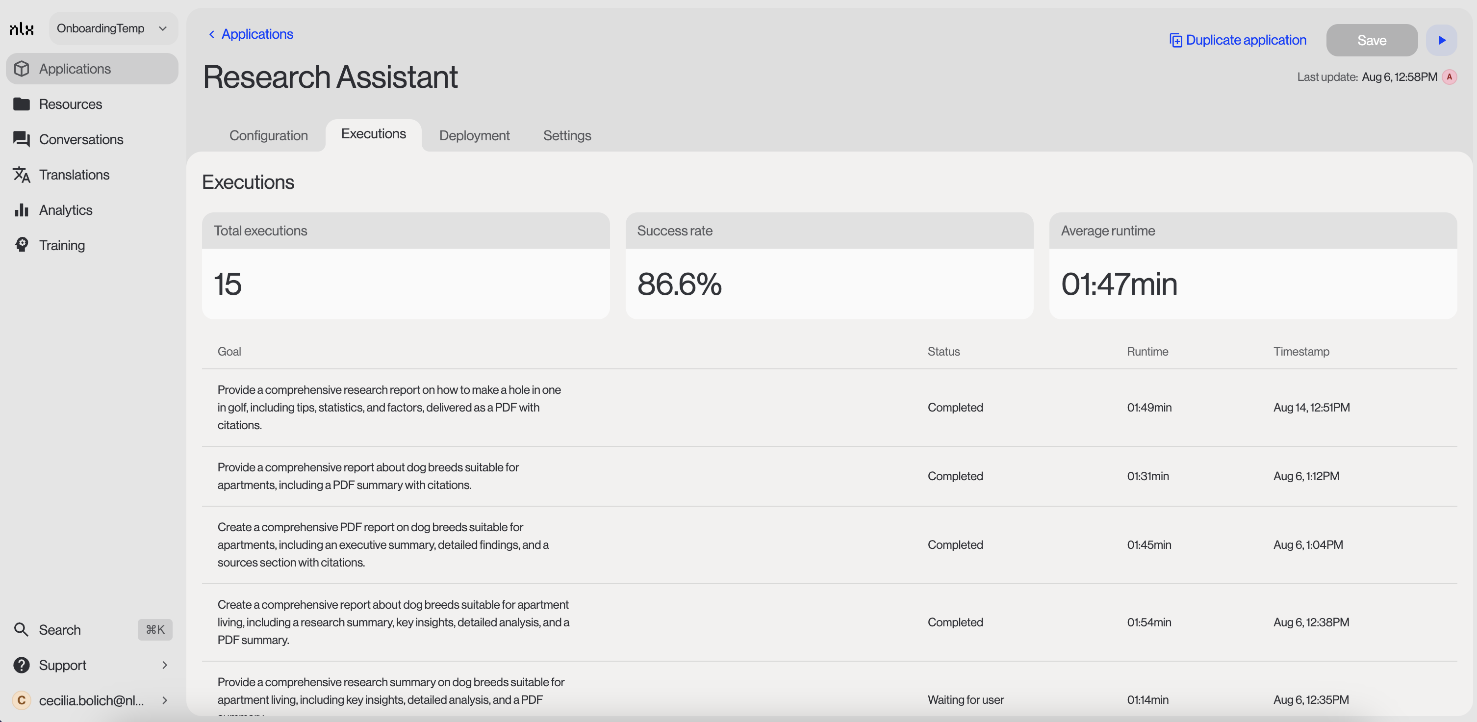This screenshot has width=1477, height=722.
Task: Open the Settings tab
Action: click(566, 135)
